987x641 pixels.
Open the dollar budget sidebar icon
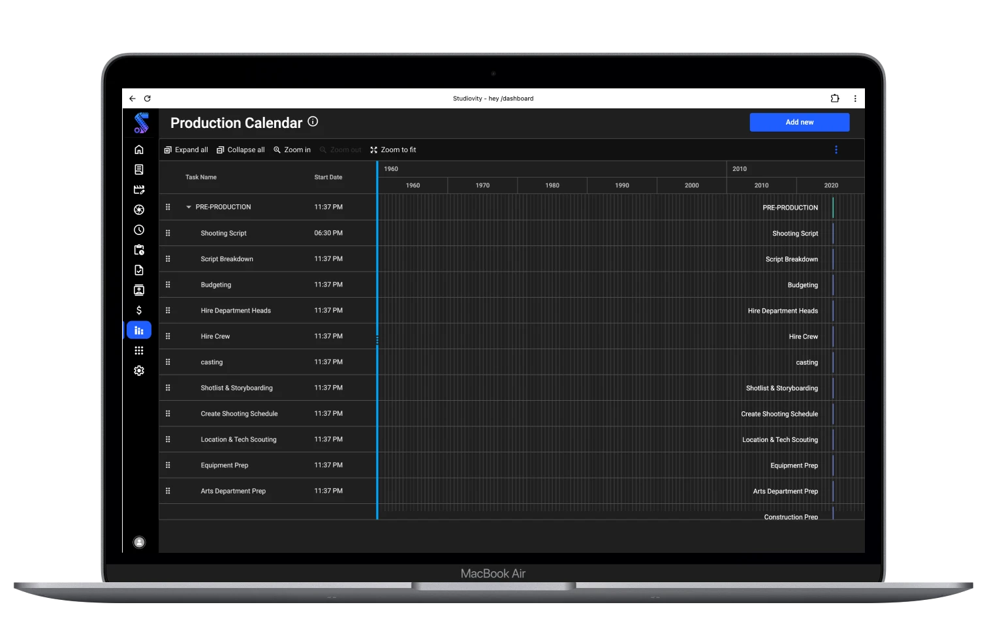(x=139, y=310)
